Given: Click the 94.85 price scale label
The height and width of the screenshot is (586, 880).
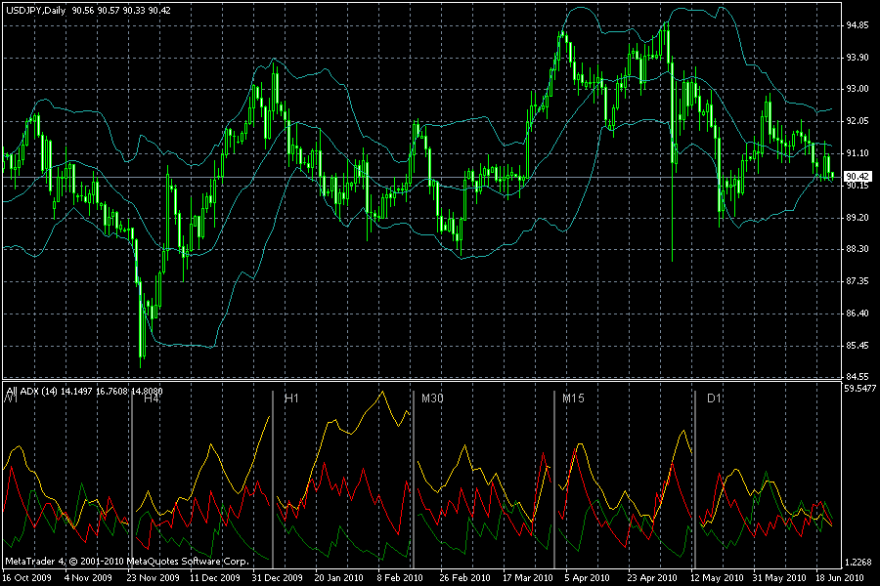Looking at the screenshot, I should tap(857, 25).
